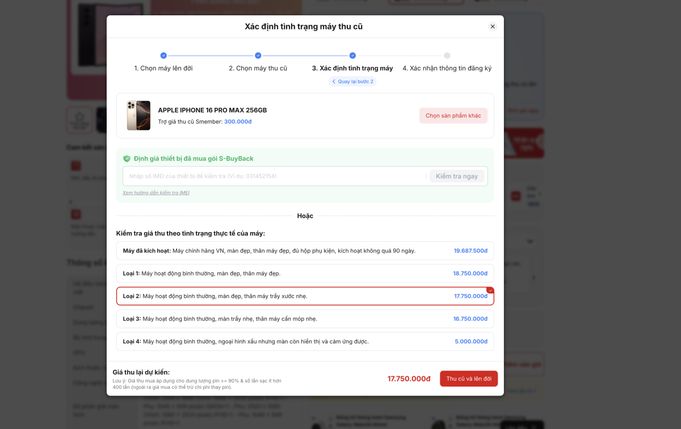Click step 1 Chọn máy lên đời
The height and width of the screenshot is (429, 681).
click(163, 68)
